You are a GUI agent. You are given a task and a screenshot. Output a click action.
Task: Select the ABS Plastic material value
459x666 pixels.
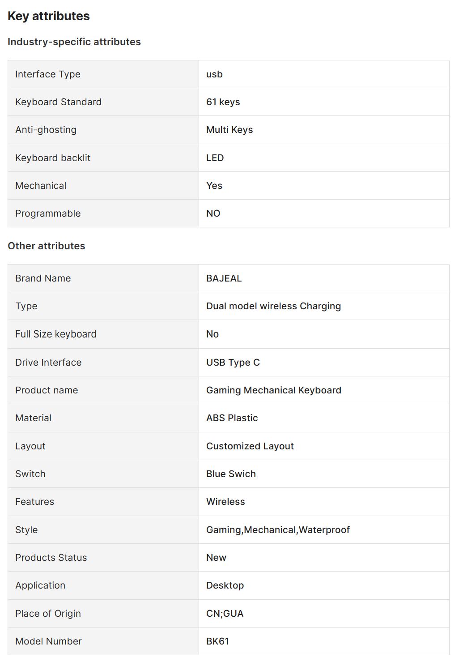(x=232, y=418)
